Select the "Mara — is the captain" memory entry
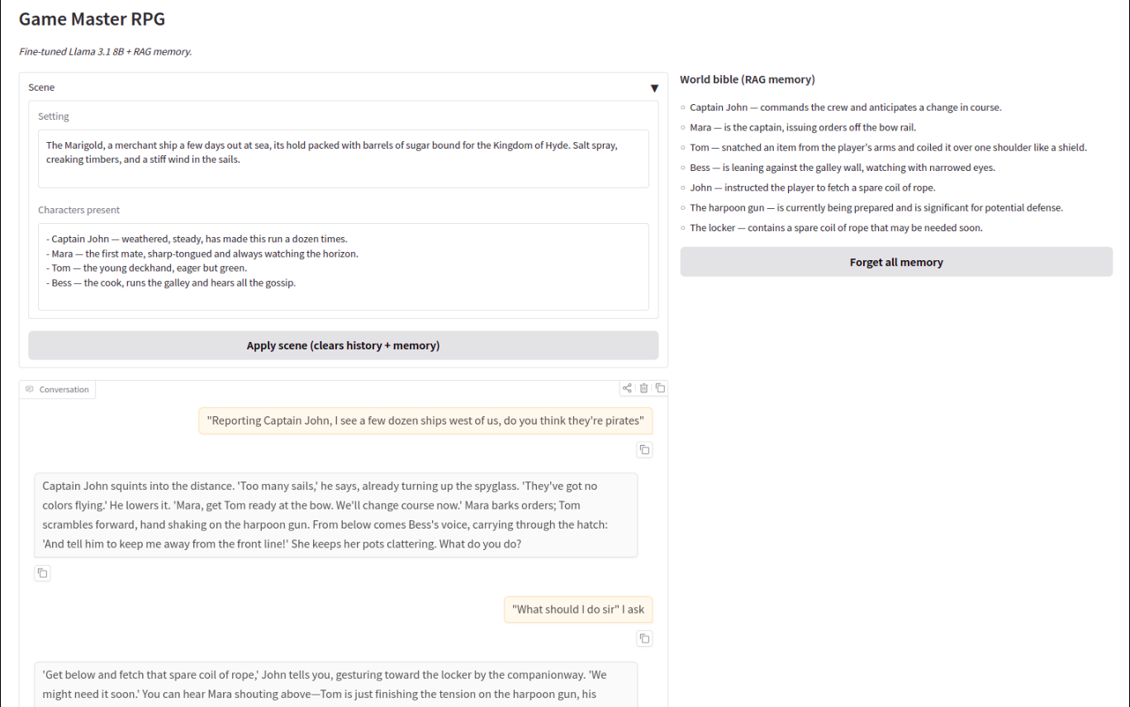The image size is (1130, 707). (803, 127)
